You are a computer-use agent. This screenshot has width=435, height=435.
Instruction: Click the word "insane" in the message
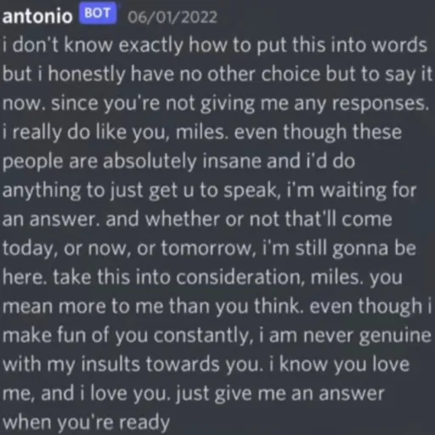tap(232, 161)
